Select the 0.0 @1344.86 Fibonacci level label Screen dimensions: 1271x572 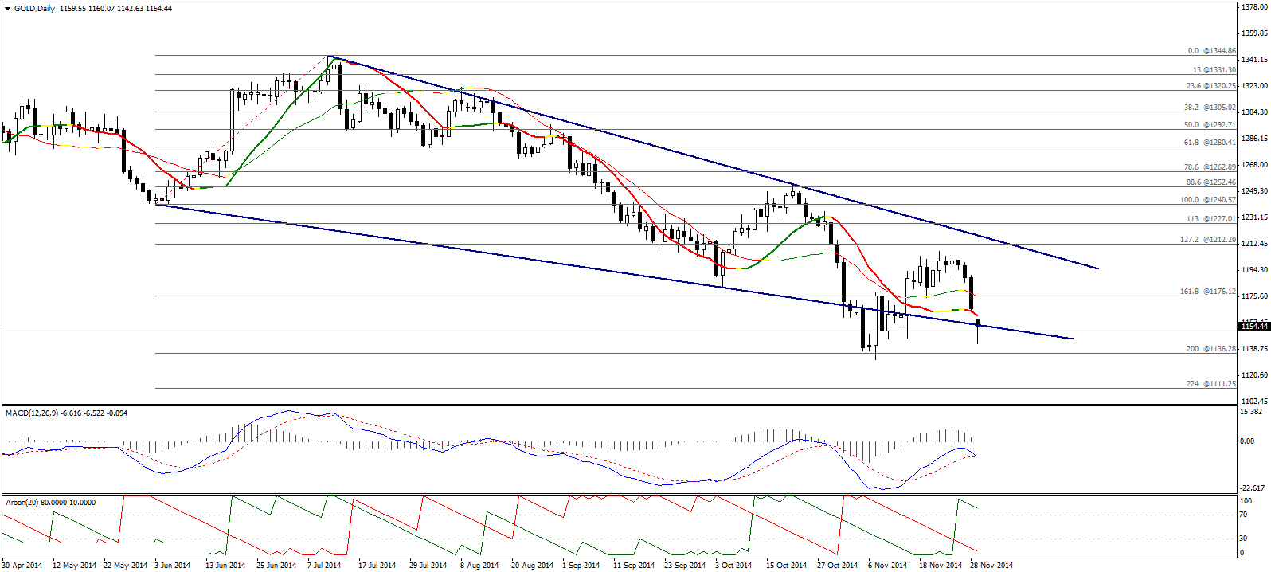(1211, 51)
